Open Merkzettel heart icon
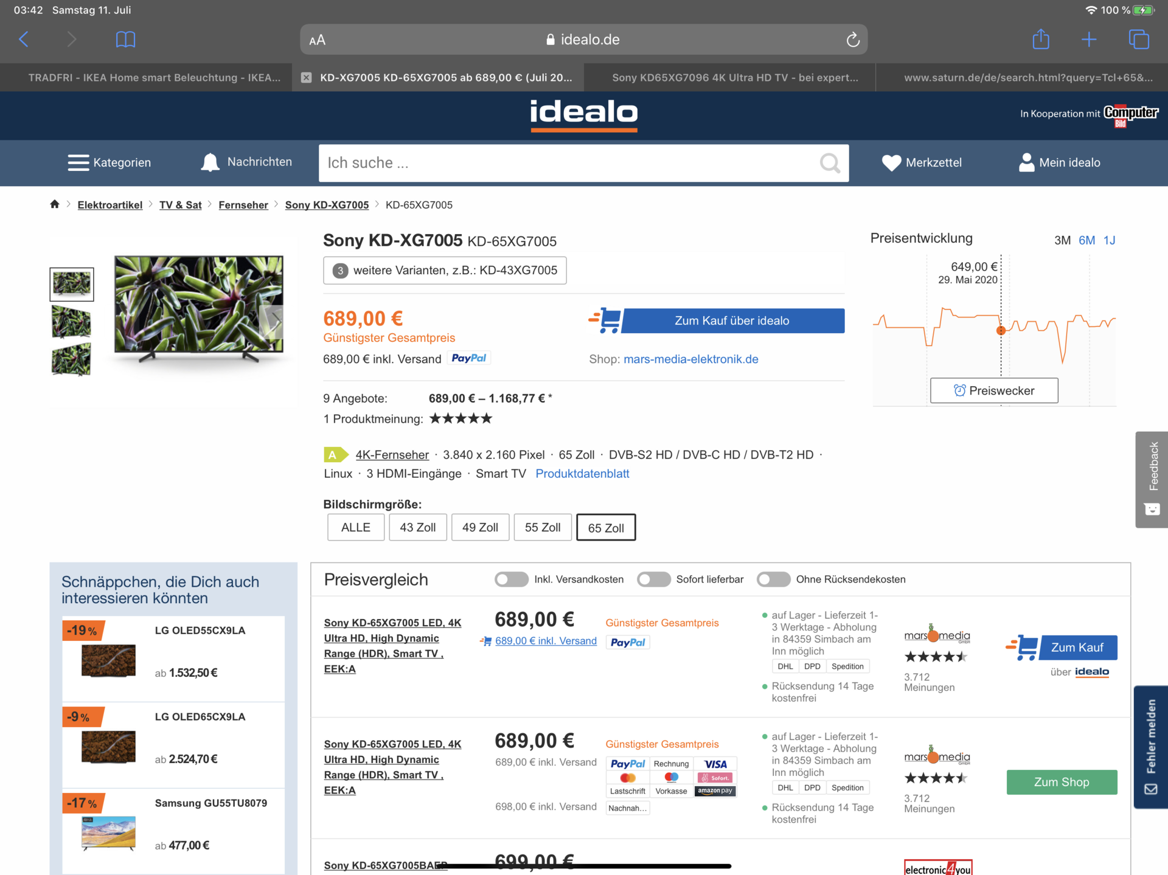This screenshot has height=875, width=1168. [x=891, y=163]
